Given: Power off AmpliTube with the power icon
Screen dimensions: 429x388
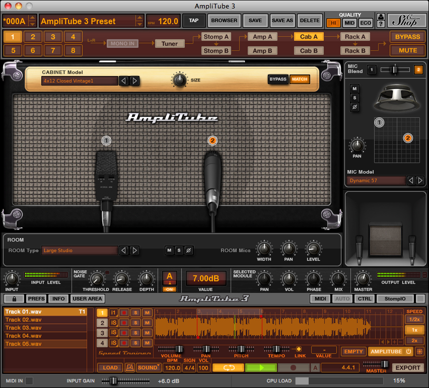Looking at the screenshot, I should tap(409, 351).
